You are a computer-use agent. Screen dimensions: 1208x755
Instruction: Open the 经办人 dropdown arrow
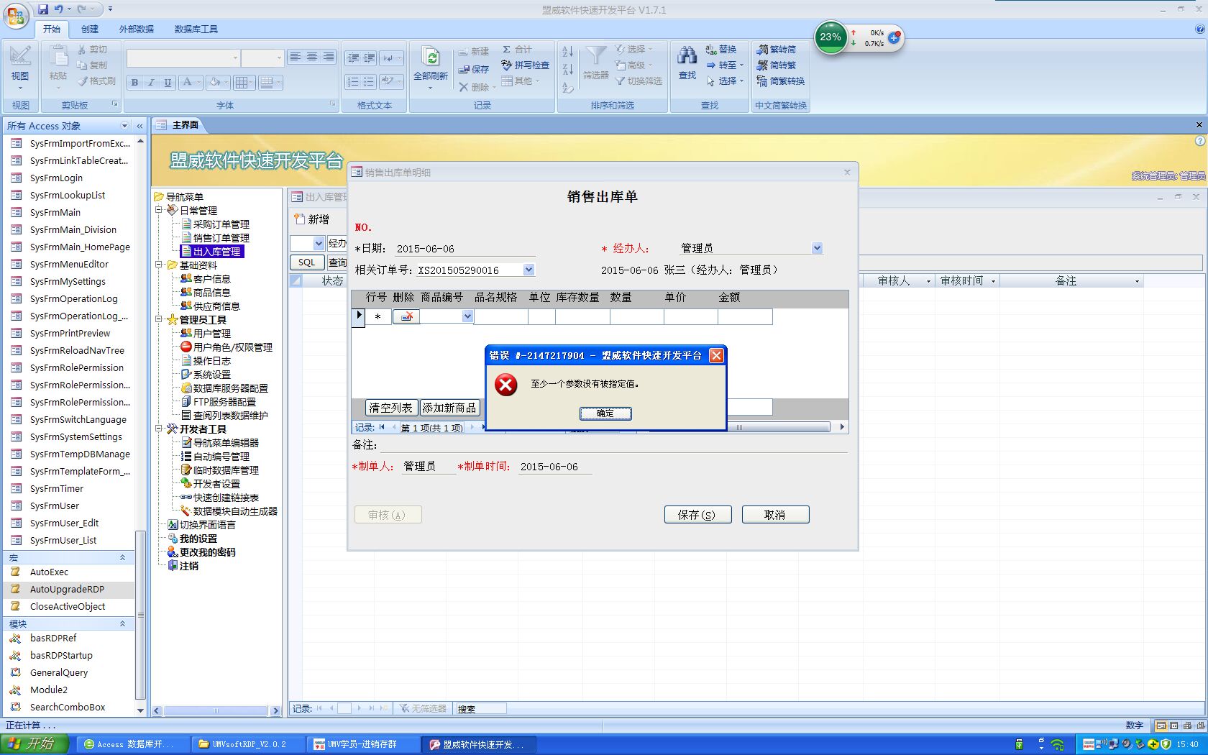[817, 248]
